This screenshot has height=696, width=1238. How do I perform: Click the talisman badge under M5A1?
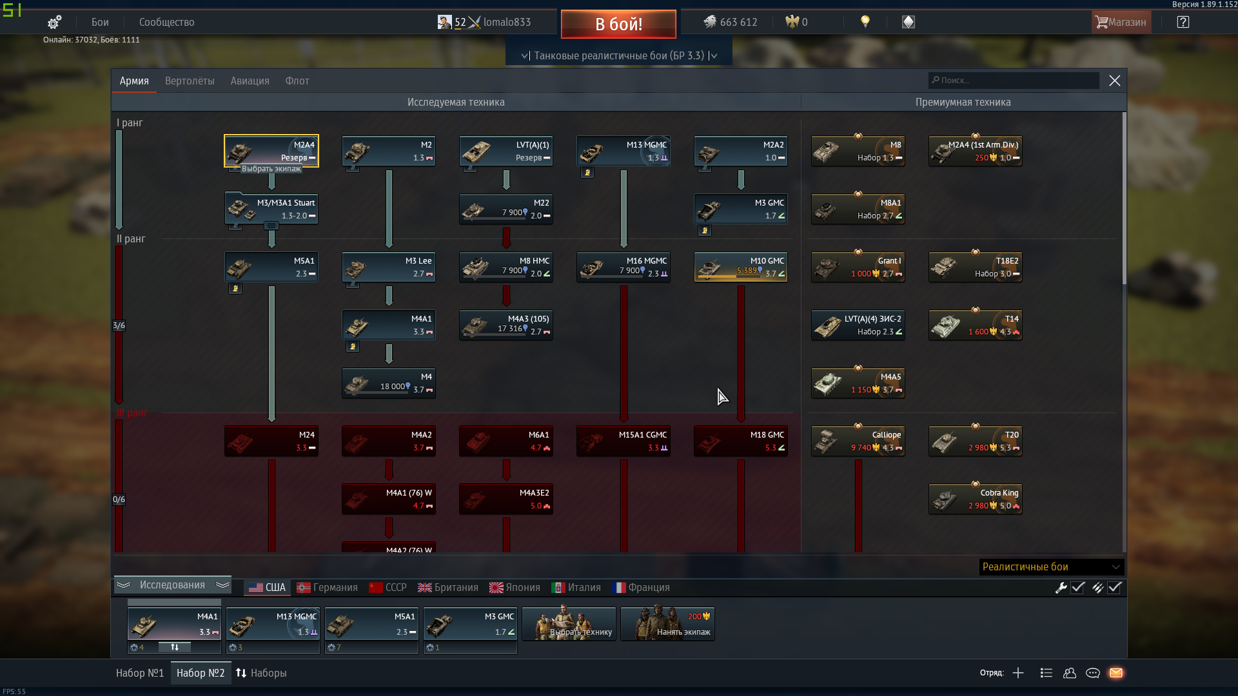tap(235, 289)
